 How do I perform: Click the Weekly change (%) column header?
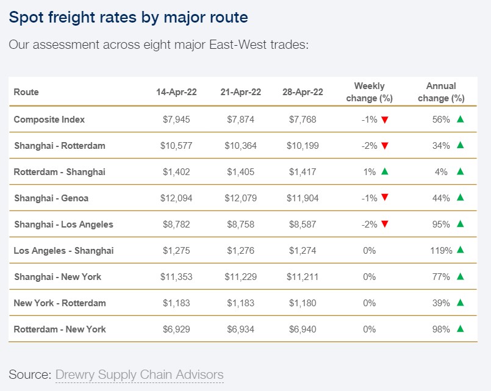point(369,92)
